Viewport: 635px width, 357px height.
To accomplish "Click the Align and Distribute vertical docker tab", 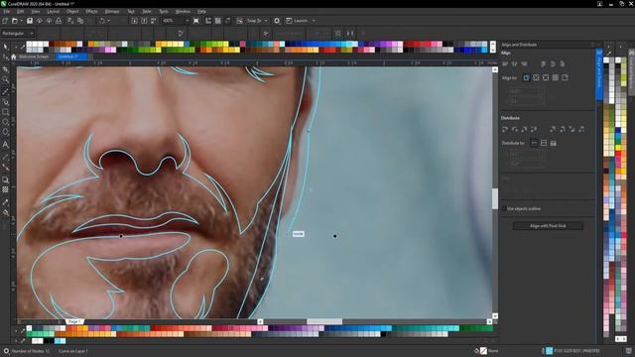I will pyautogui.click(x=599, y=74).
